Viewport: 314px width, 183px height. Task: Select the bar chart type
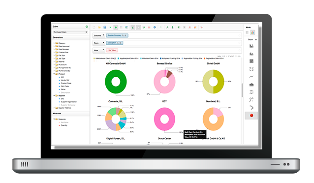[251, 46]
